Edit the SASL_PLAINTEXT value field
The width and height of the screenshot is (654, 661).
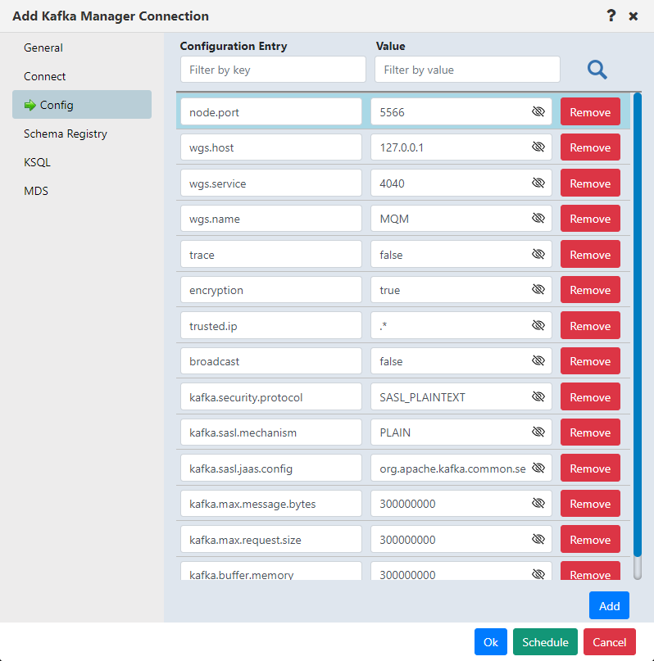tap(461, 397)
